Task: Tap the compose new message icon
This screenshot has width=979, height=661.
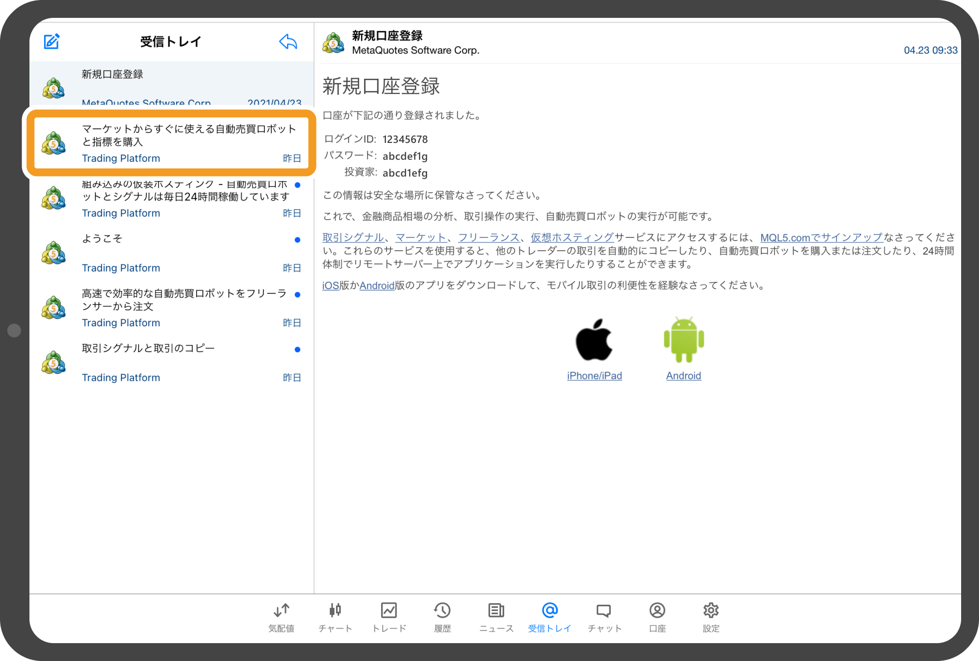Action: 52,42
